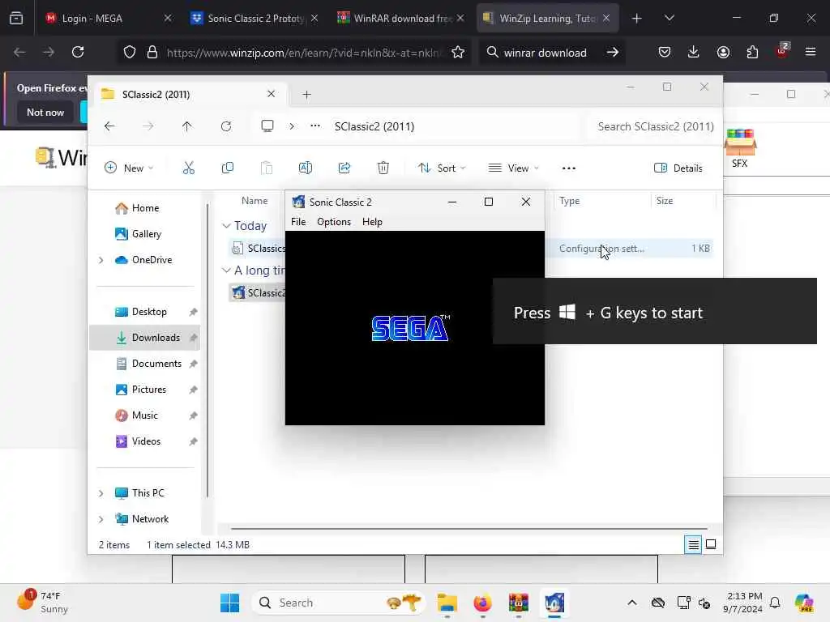
Task: Click the Rename icon in Explorer toolbar
Action: pyautogui.click(x=306, y=168)
